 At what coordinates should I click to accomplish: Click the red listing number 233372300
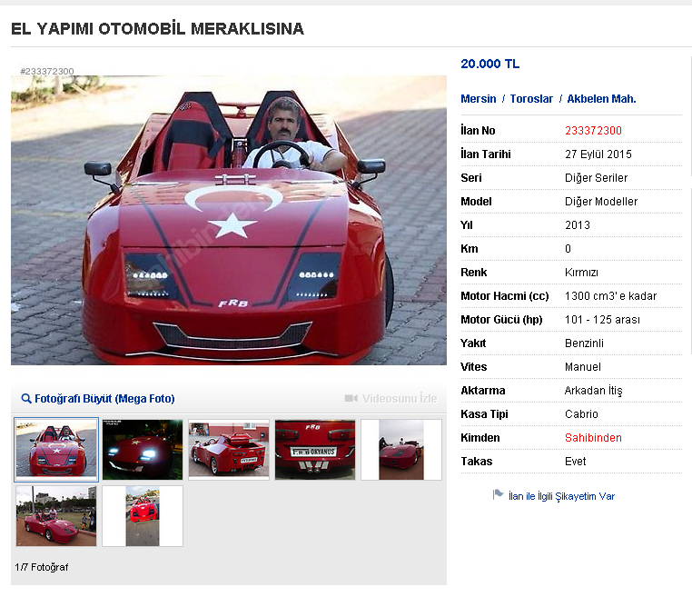(x=593, y=130)
